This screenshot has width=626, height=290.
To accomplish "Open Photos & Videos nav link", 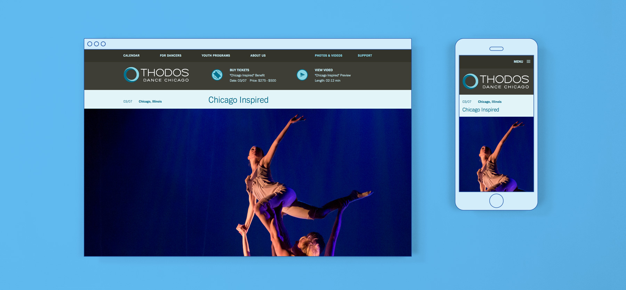I will [x=328, y=56].
